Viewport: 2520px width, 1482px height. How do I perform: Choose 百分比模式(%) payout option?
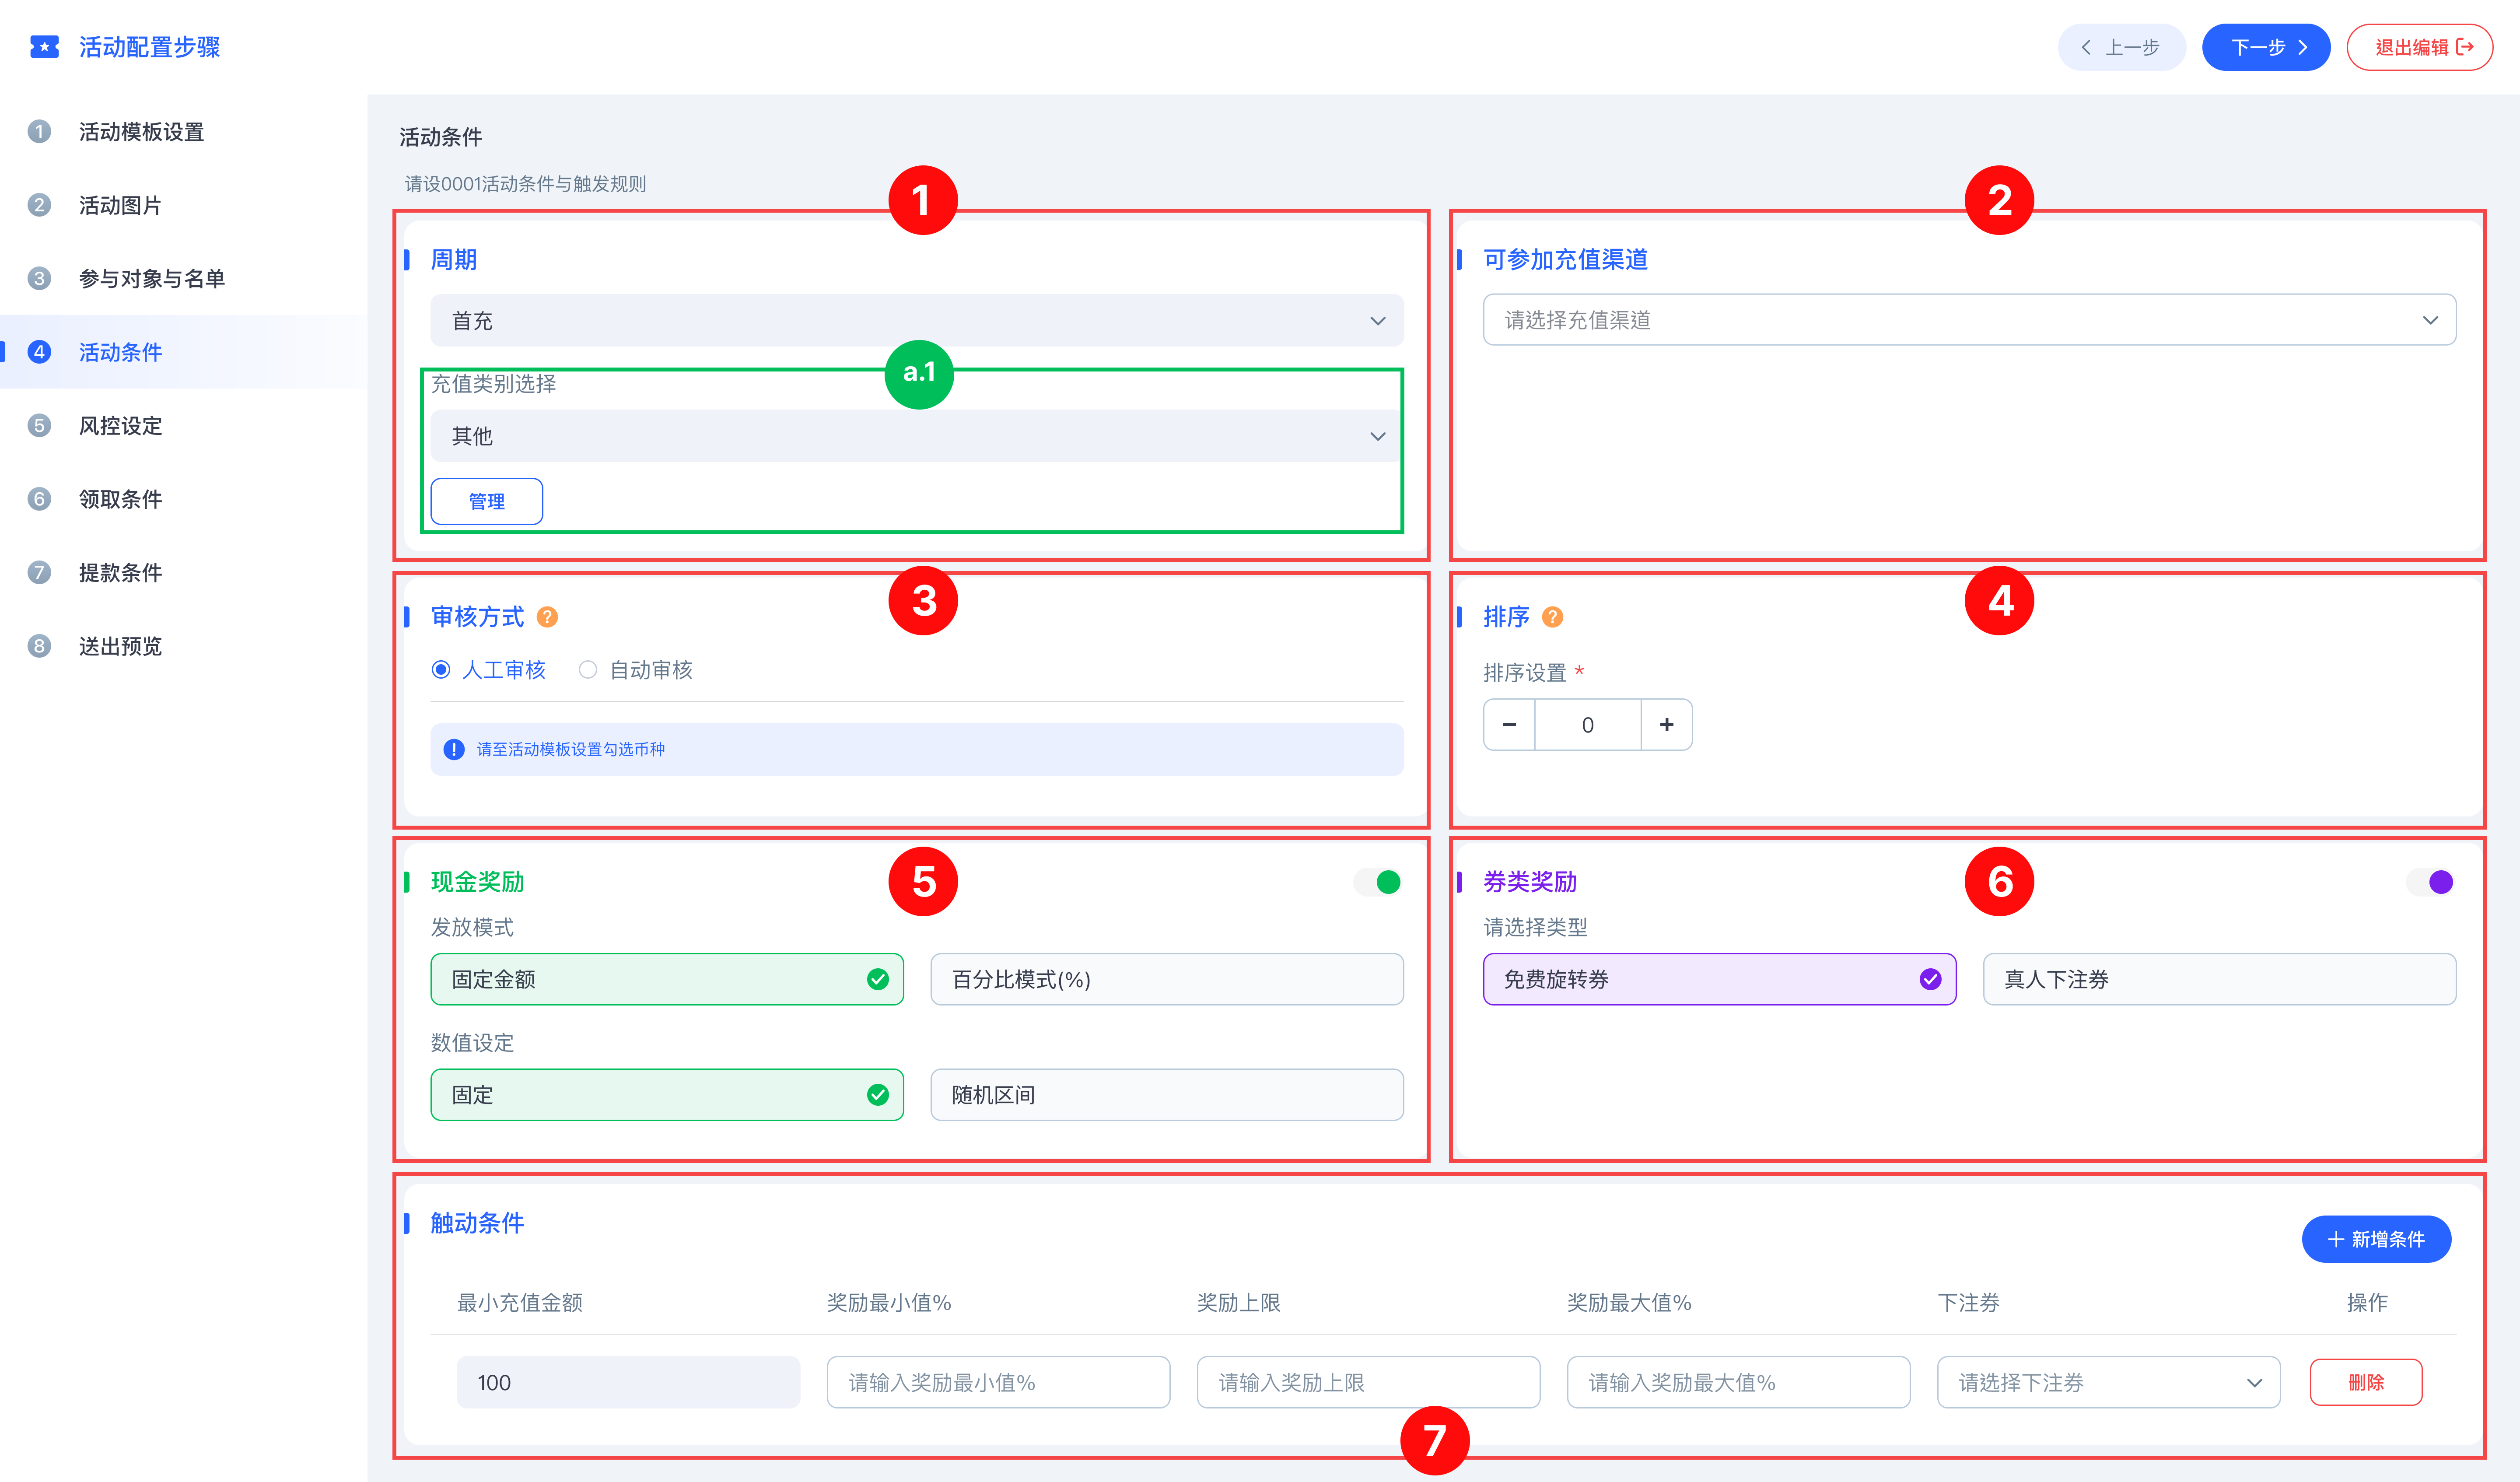click(1166, 979)
